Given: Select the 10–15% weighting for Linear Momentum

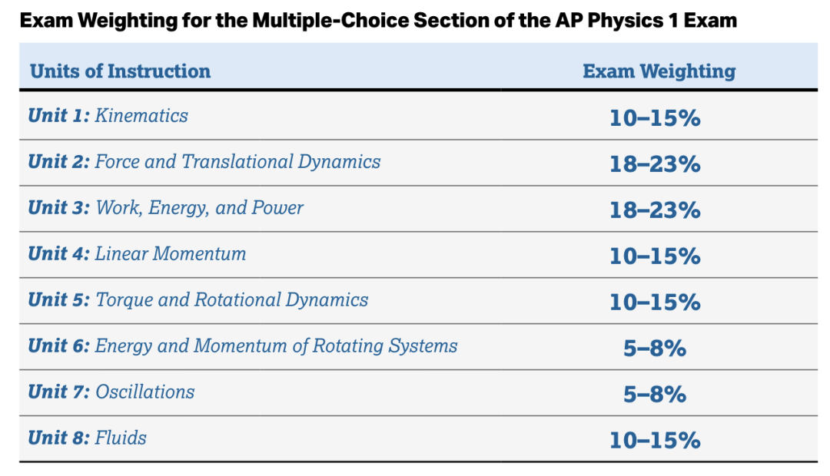Looking at the screenshot, I should [x=655, y=256].
